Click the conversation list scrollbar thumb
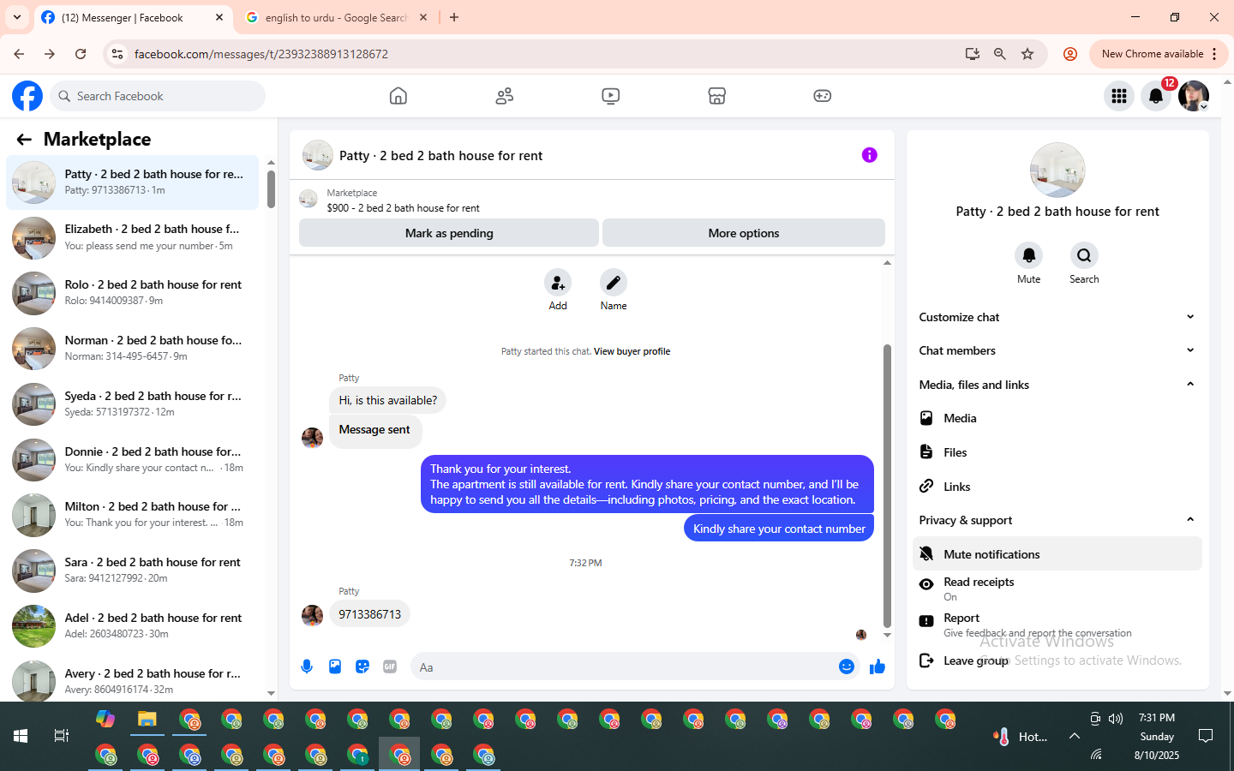Image resolution: width=1234 pixels, height=771 pixels. [271, 189]
